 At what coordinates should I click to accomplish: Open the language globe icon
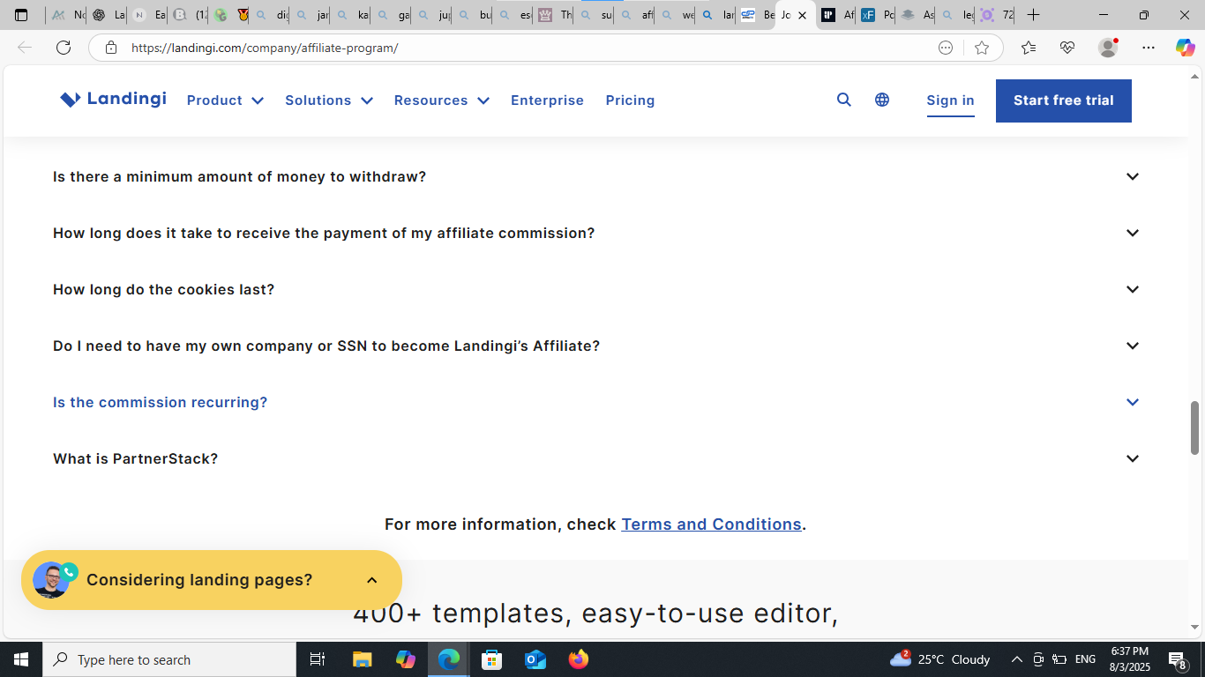[882, 100]
